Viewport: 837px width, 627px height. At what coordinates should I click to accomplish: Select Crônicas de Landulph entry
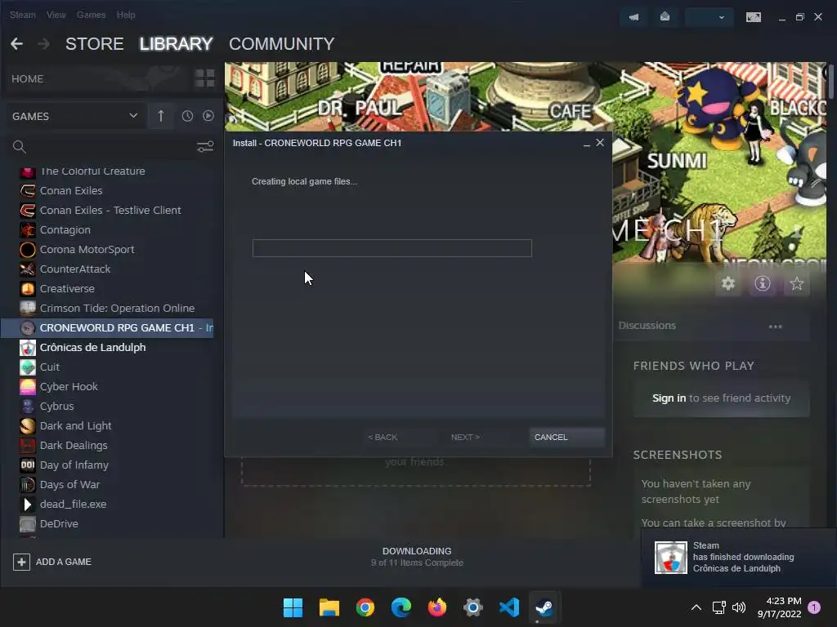[x=92, y=348]
